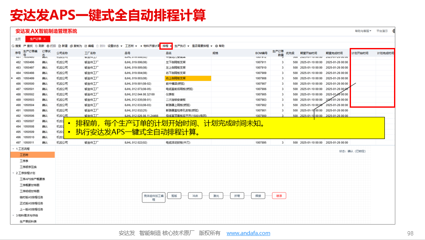The image size is (425, 240).
Task: Switch to the 主页 tab
Action: (x=18, y=39)
